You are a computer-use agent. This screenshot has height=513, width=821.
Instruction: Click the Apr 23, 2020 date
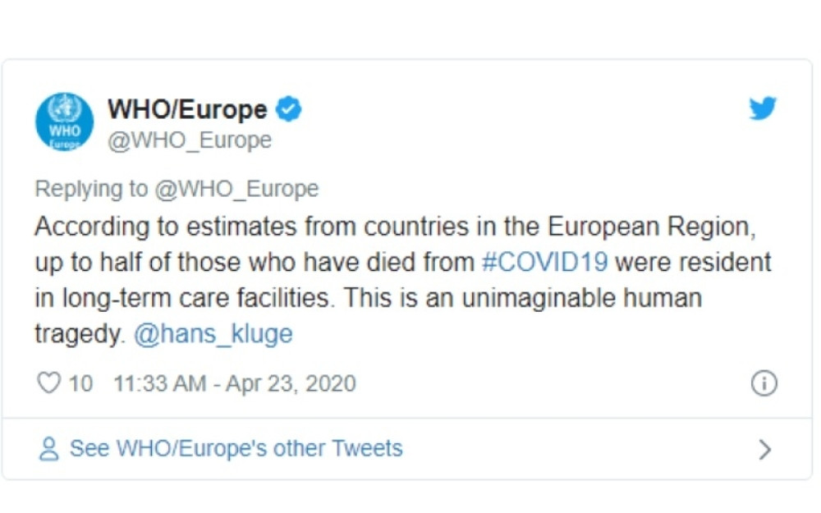pyautogui.click(x=291, y=383)
